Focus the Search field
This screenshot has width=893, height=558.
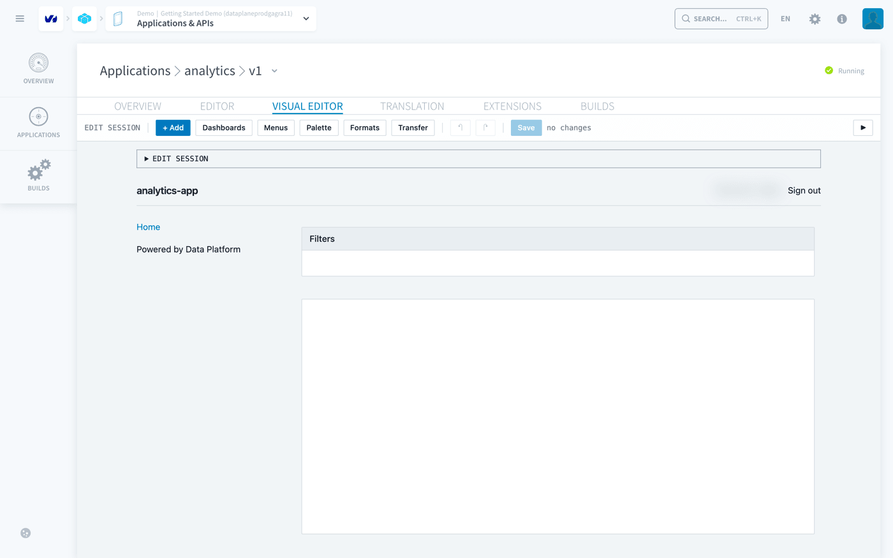point(721,18)
